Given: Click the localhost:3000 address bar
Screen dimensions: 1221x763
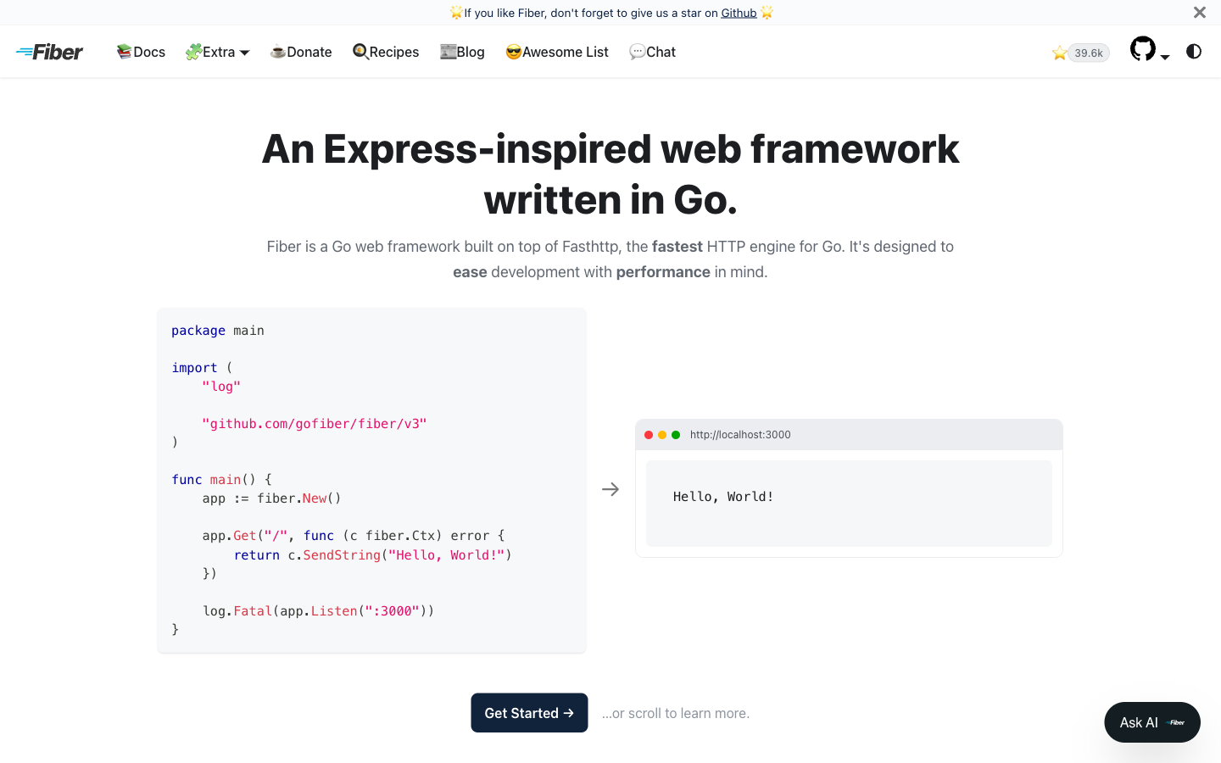Looking at the screenshot, I should pos(740,435).
